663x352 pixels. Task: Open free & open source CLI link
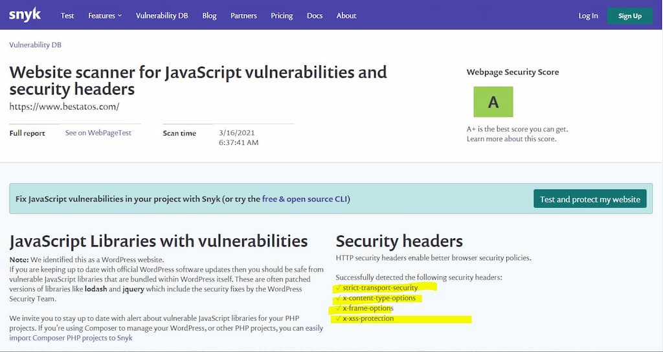point(305,199)
